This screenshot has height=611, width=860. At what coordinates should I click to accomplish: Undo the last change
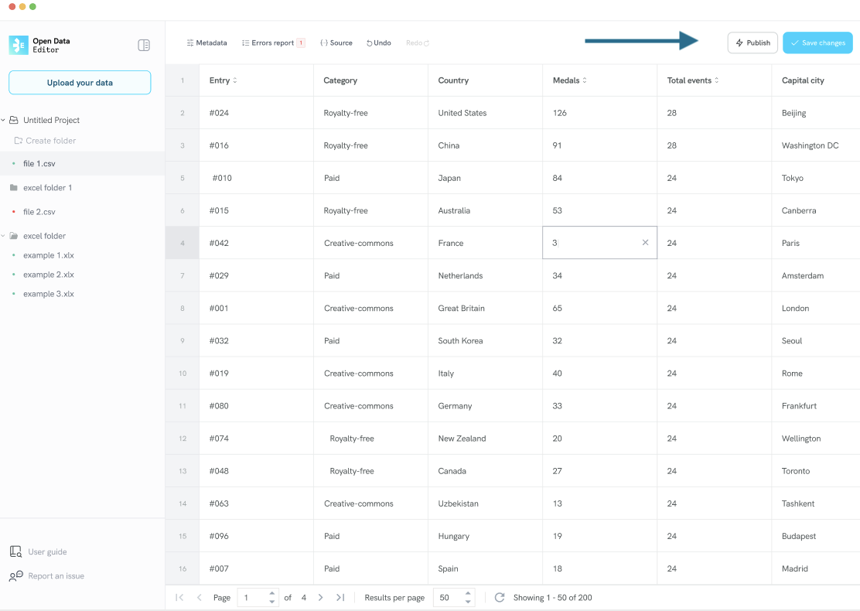(379, 43)
